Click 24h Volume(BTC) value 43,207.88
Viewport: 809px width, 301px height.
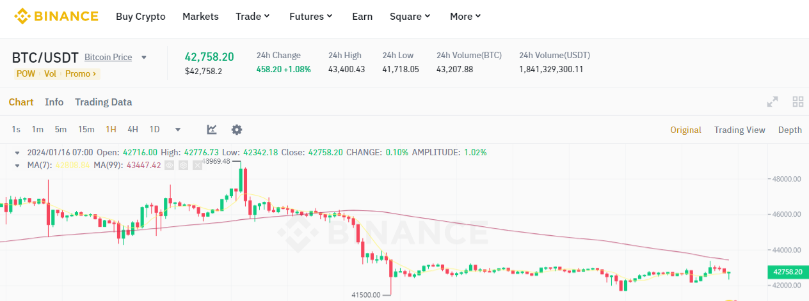(x=455, y=69)
